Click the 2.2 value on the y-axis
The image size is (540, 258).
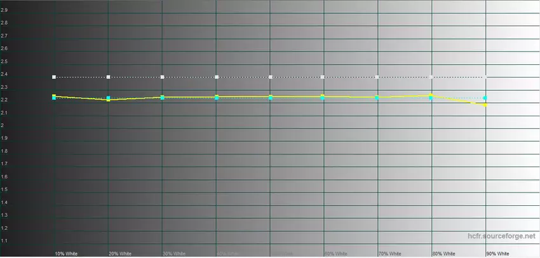[4, 100]
